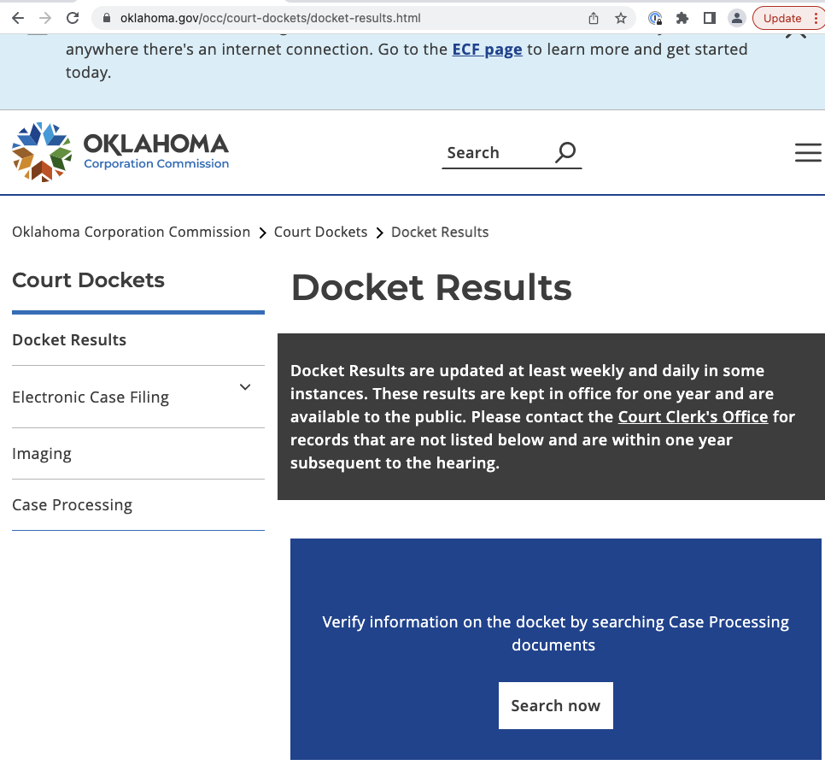Open the Chrome profile avatar
This screenshot has width=825, height=777.
click(x=735, y=18)
